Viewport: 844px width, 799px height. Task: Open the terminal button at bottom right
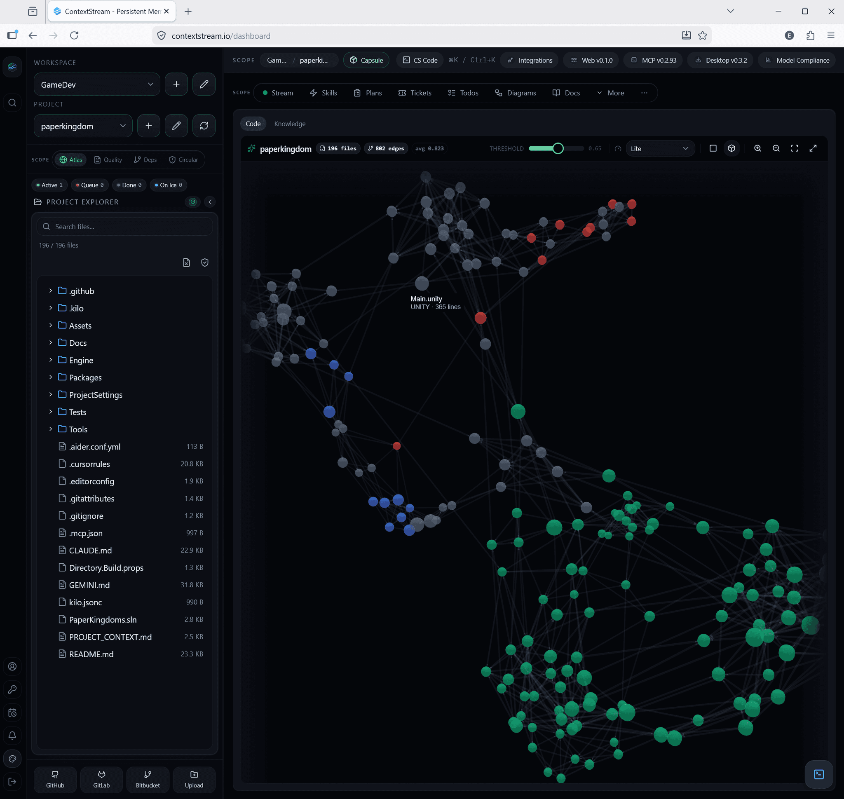pyautogui.click(x=819, y=774)
